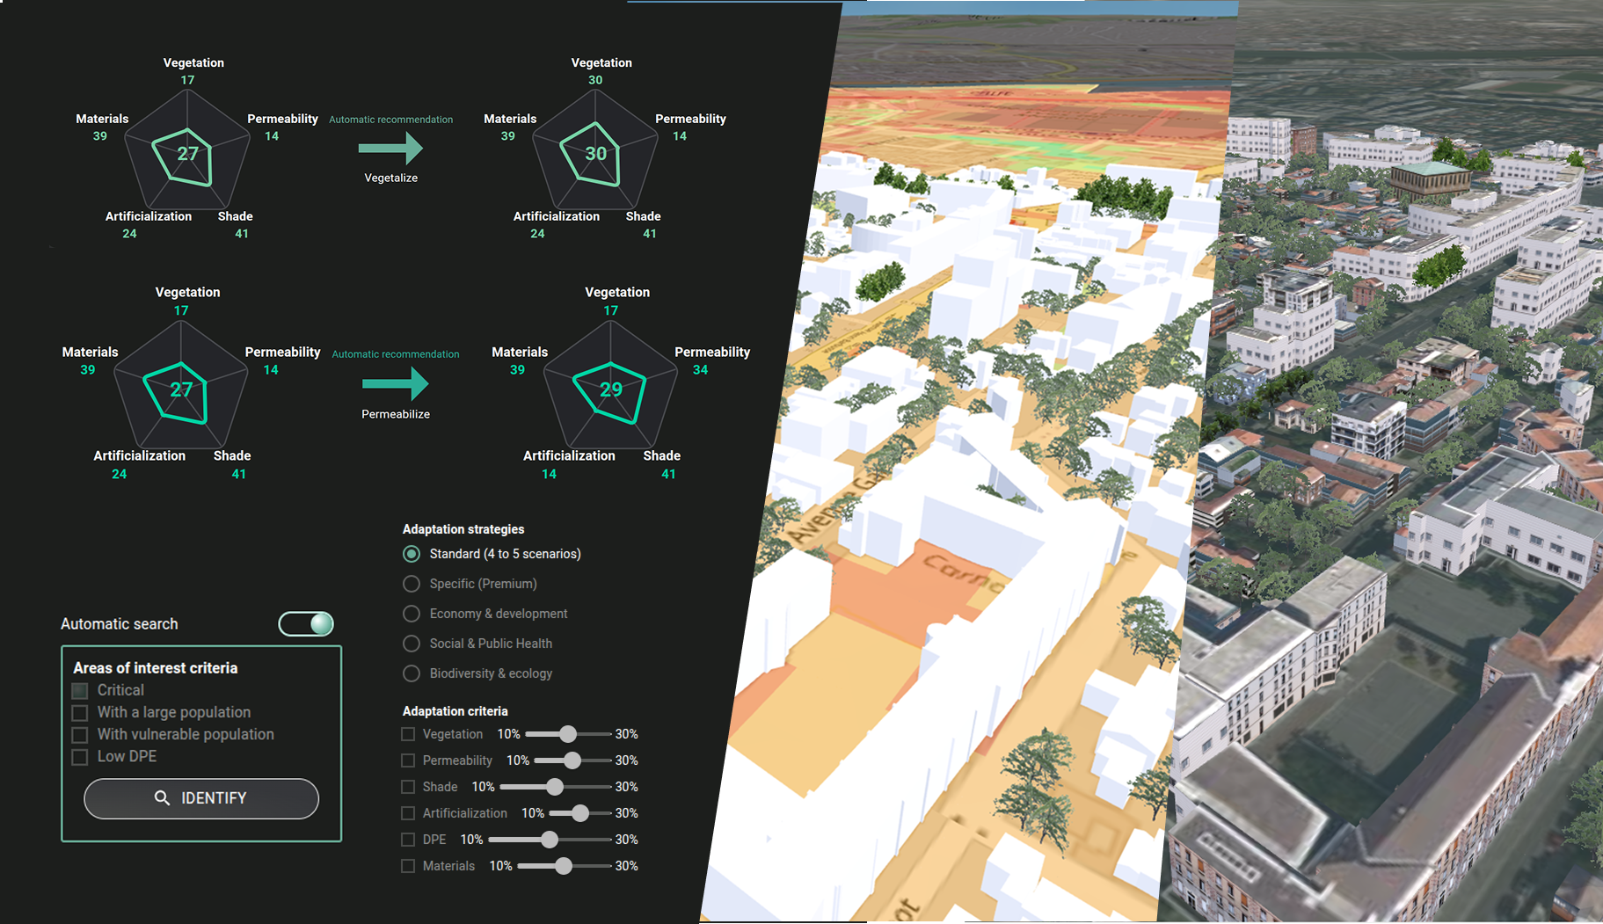The image size is (1603, 924).
Task: Click the Vegetation slider handle
Action: (568, 734)
